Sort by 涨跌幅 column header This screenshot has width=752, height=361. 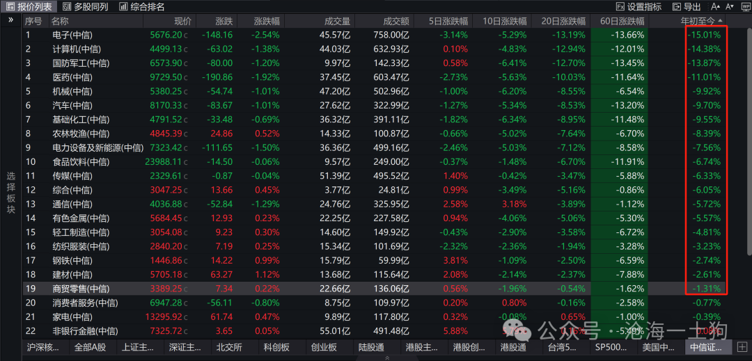[x=261, y=21]
